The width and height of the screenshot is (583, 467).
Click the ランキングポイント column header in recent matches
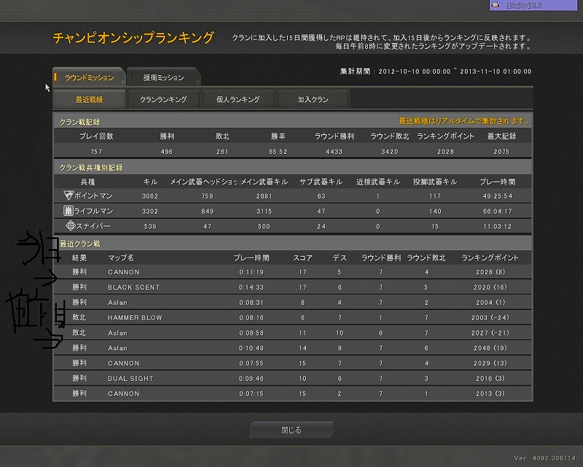[x=490, y=258]
